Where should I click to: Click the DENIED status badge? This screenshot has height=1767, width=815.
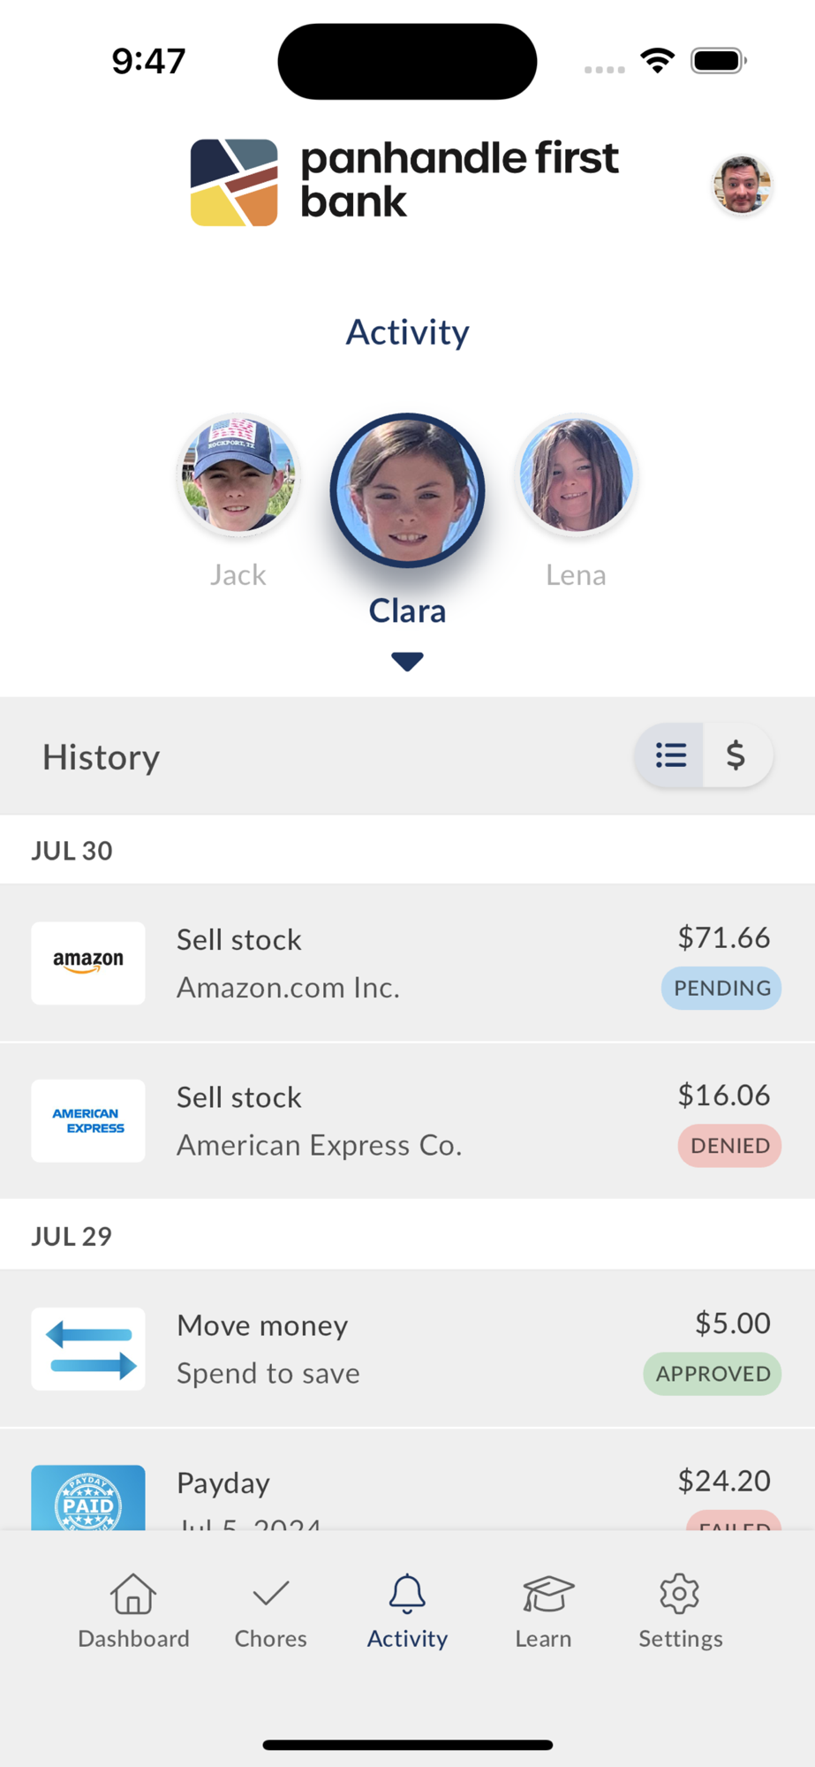[x=729, y=1145]
